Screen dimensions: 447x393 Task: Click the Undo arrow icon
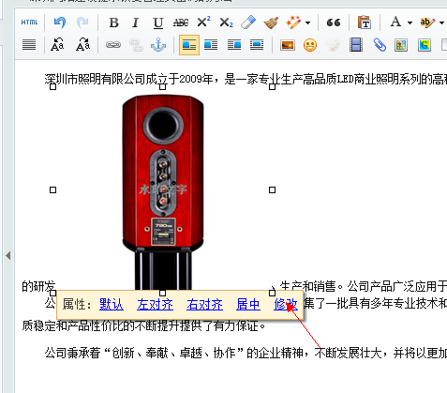60,23
